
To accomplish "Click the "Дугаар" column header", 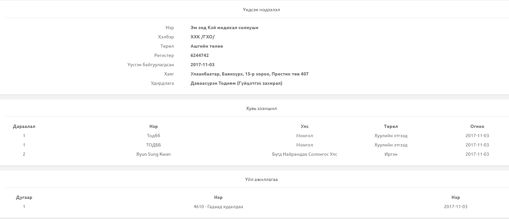I will (x=24, y=197).
